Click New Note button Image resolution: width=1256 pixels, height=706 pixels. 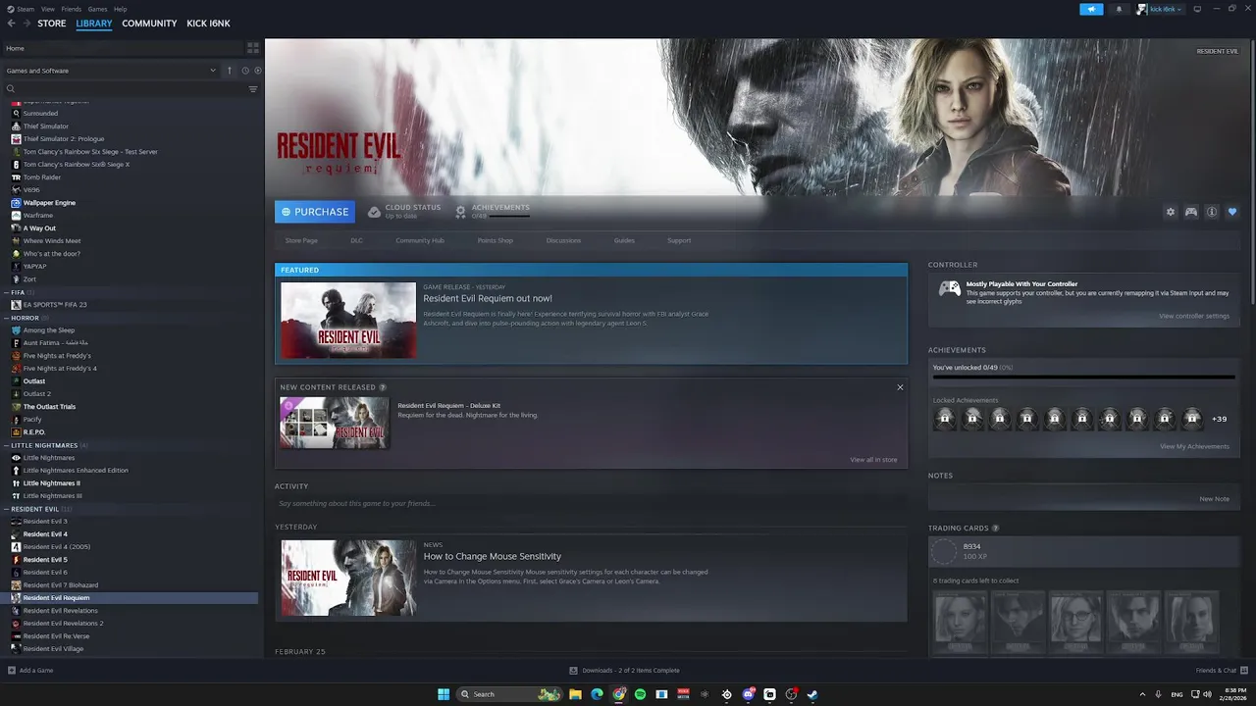[x=1215, y=499]
